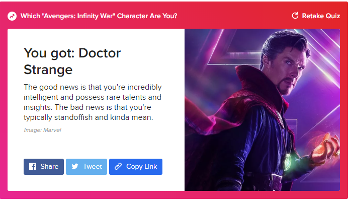Click the glowing orange hand in poster
351x200 pixels.
(x=324, y=149)
